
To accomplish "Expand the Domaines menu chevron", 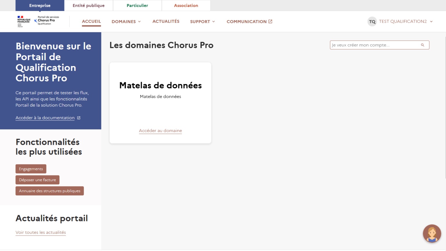I will [x=139, y=22].
